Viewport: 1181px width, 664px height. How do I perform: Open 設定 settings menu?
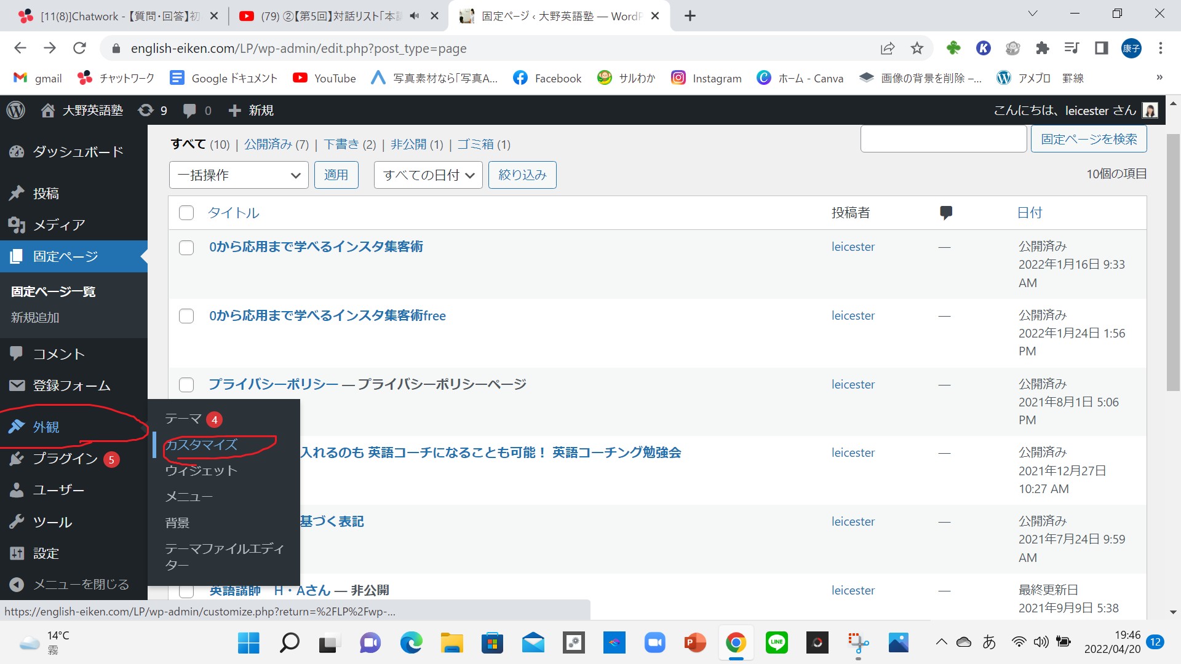[74, 553]
